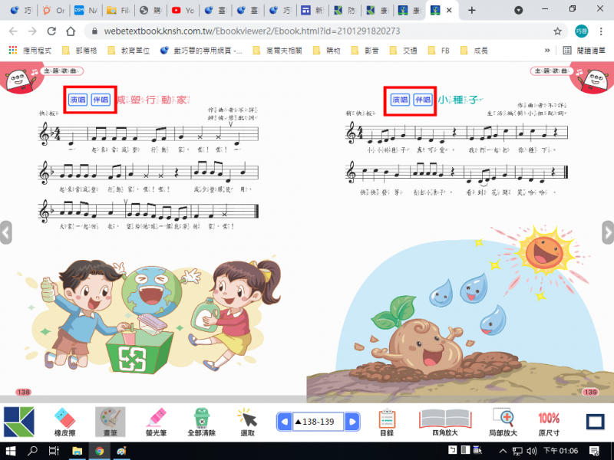This screenshot has width=614, height=460.
Task: Open the table of contents (目錄)
Action: pyautogui.click(x=387, y=421)
